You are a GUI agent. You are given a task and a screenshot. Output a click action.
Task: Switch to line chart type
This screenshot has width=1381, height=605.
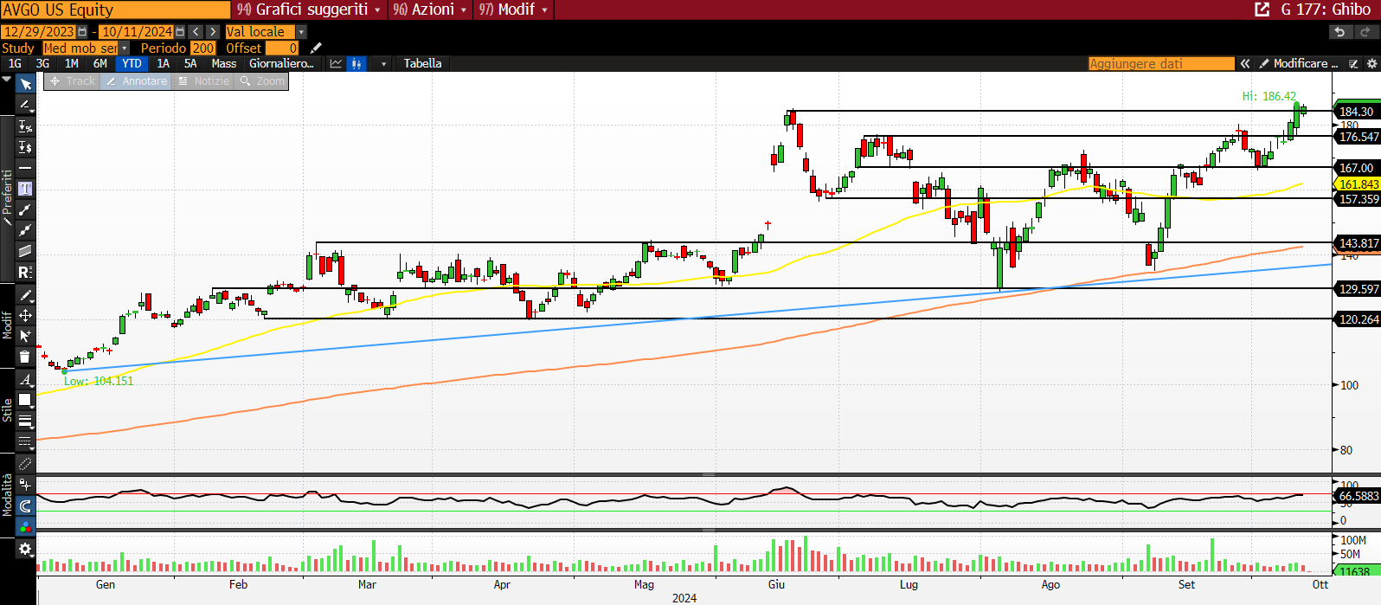click(x=336, y=63)
